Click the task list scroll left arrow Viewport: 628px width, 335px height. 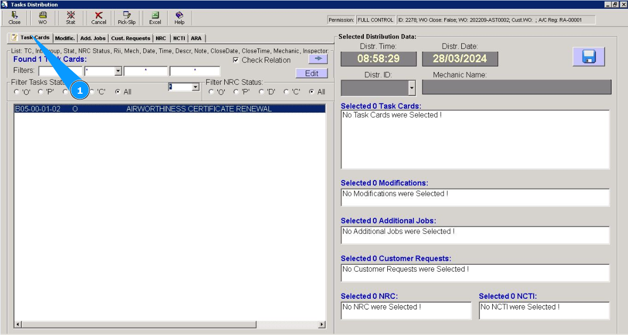tap(18, 324)
